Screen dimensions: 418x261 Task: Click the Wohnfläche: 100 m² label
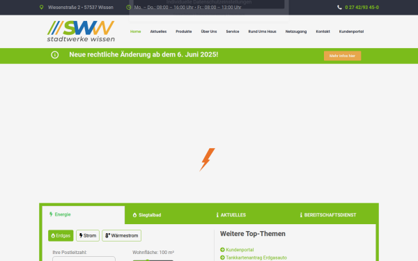click(153, 252)
